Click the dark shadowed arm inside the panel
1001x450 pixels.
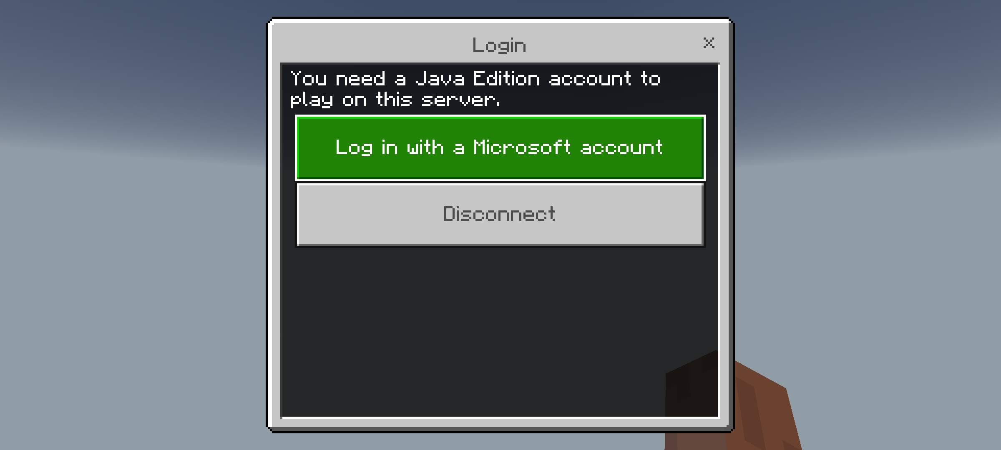coord(692,385)
